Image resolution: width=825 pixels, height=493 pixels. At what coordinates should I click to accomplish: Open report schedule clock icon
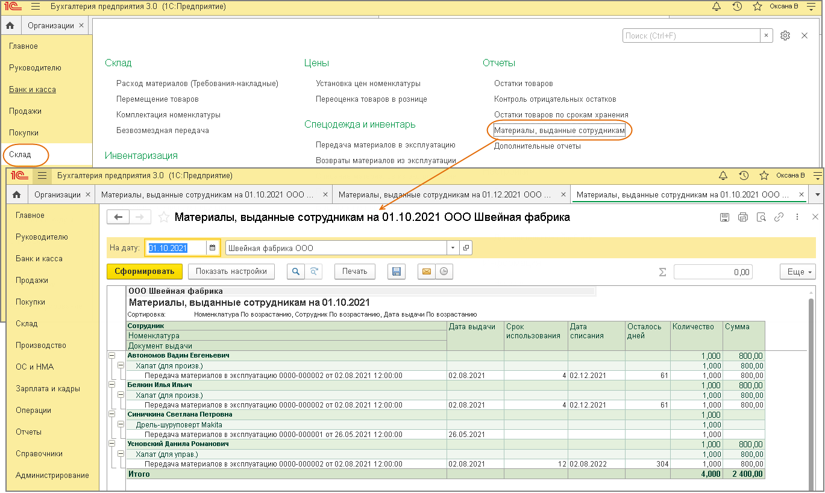pyautogui.click(x=444, y=271)
